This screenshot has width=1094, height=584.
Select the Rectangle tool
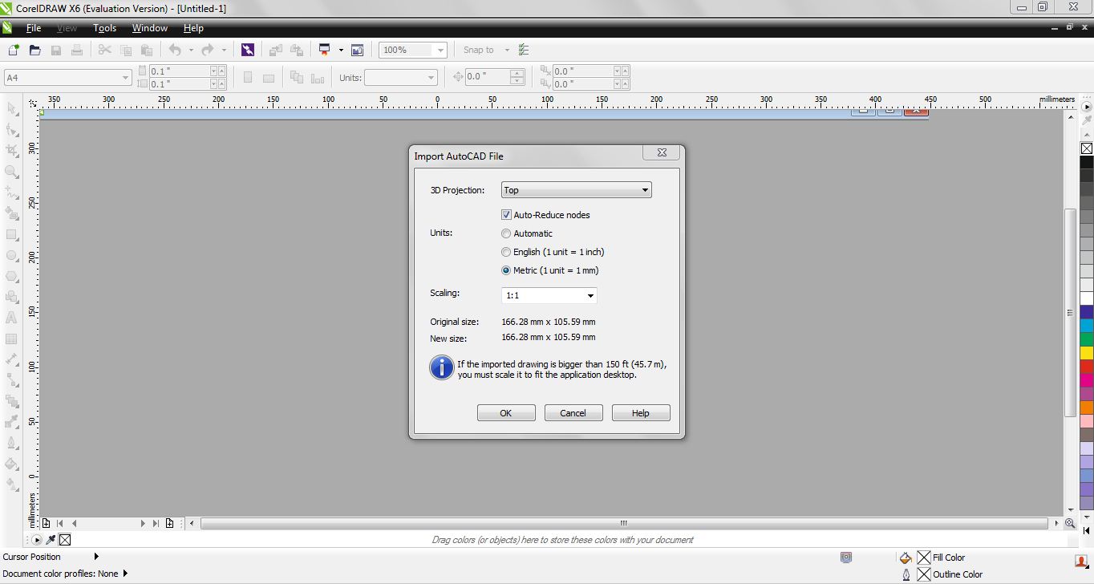(12, 234)
